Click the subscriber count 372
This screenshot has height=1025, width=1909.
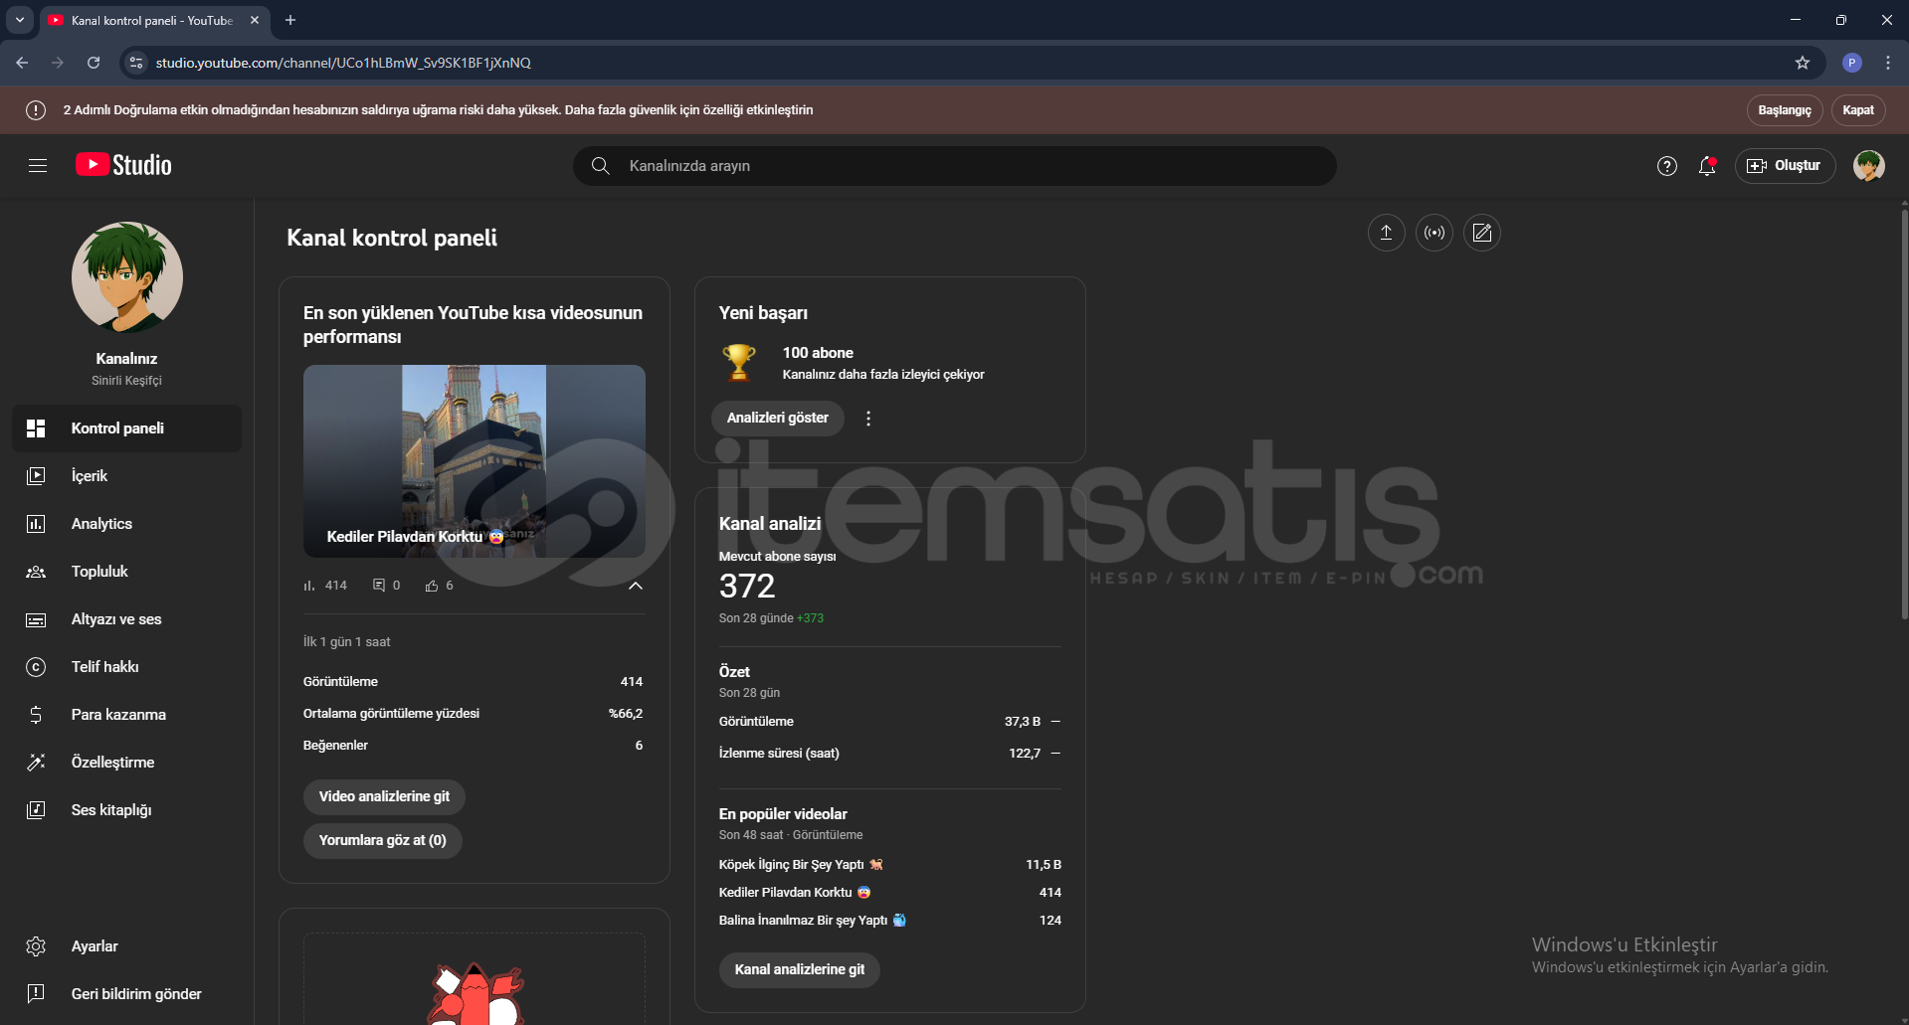tap(747, 587)
